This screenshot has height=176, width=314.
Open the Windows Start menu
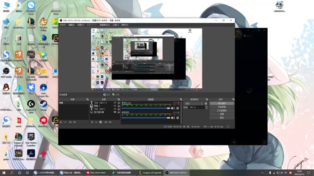point(4,172)
